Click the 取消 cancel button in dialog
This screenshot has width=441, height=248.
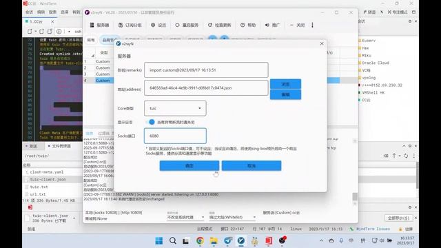pos(252,165)
